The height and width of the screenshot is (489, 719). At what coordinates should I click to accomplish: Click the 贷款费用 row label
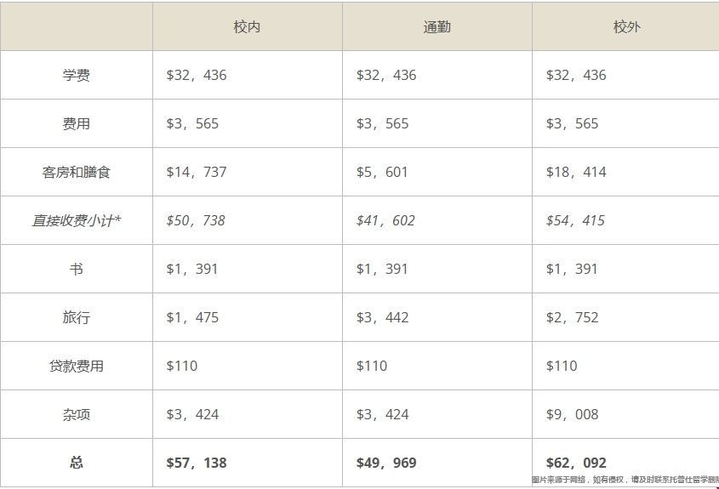point(76,367)
